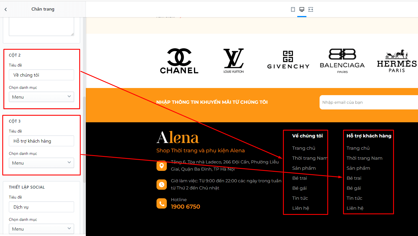Image resolution: width=418 pixels, height=236 pixels.
Task: Click the Chanel brand logo
Action: (179, 61)
